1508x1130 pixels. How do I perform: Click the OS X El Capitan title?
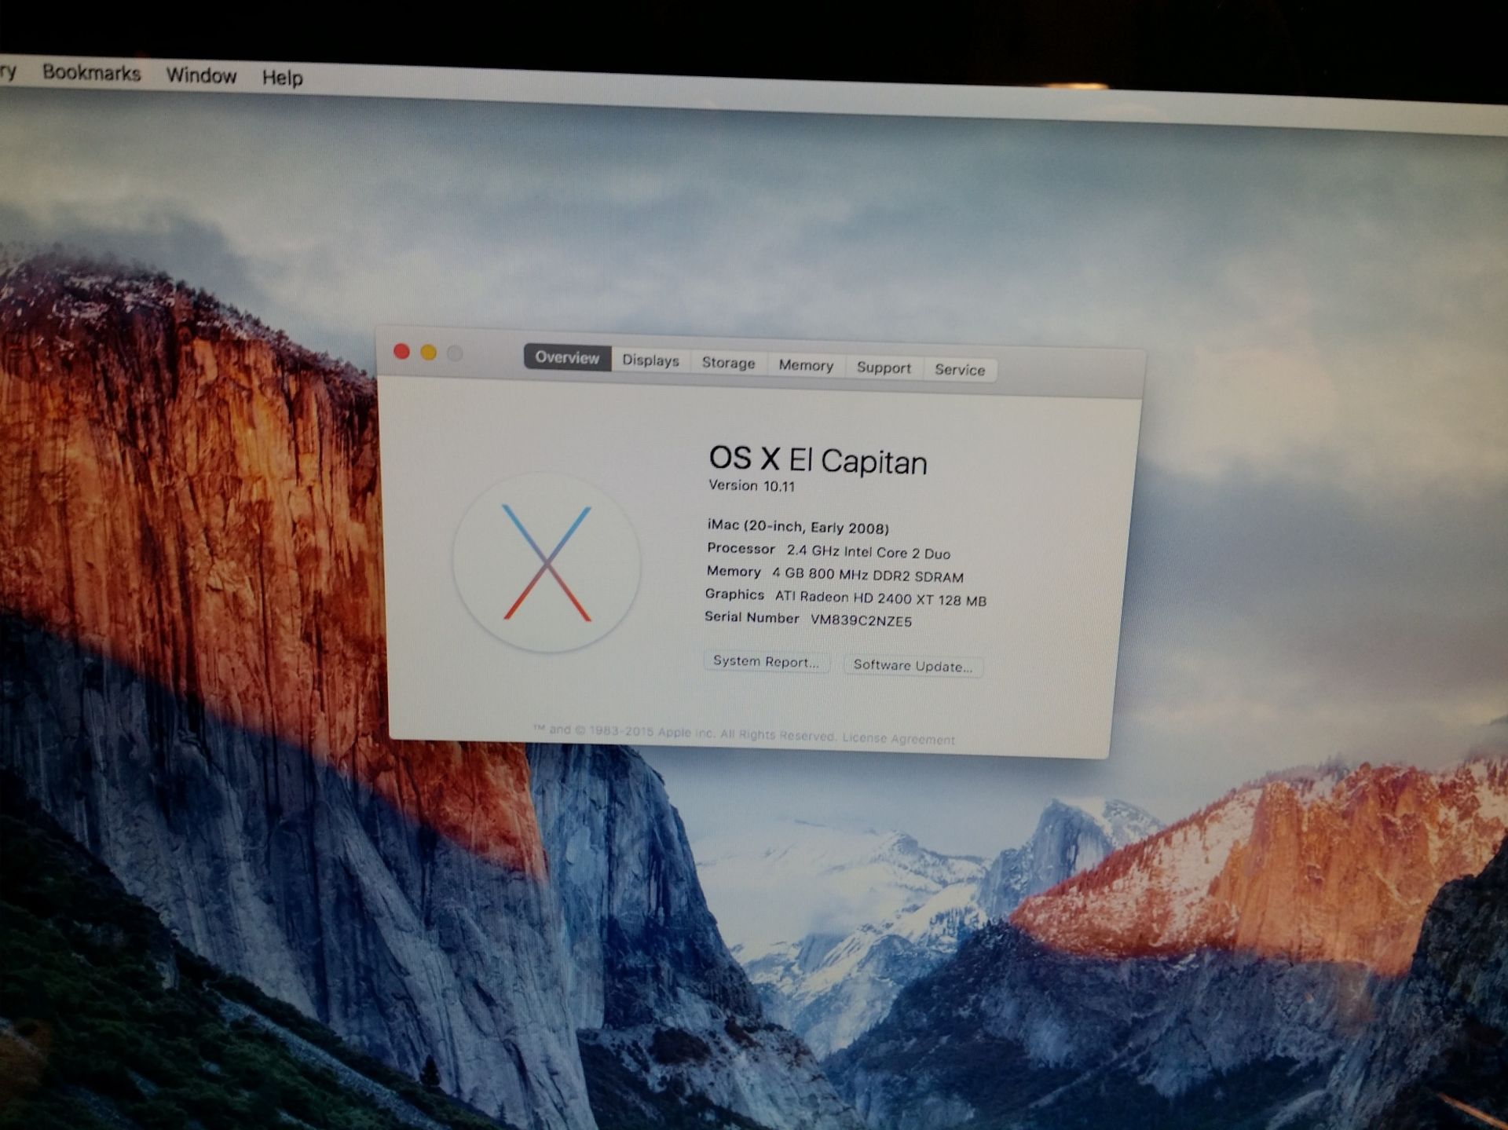coord(818,460)
